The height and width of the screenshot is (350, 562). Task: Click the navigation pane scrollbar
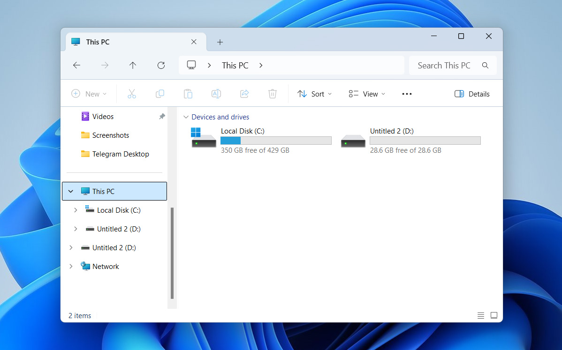172,253
